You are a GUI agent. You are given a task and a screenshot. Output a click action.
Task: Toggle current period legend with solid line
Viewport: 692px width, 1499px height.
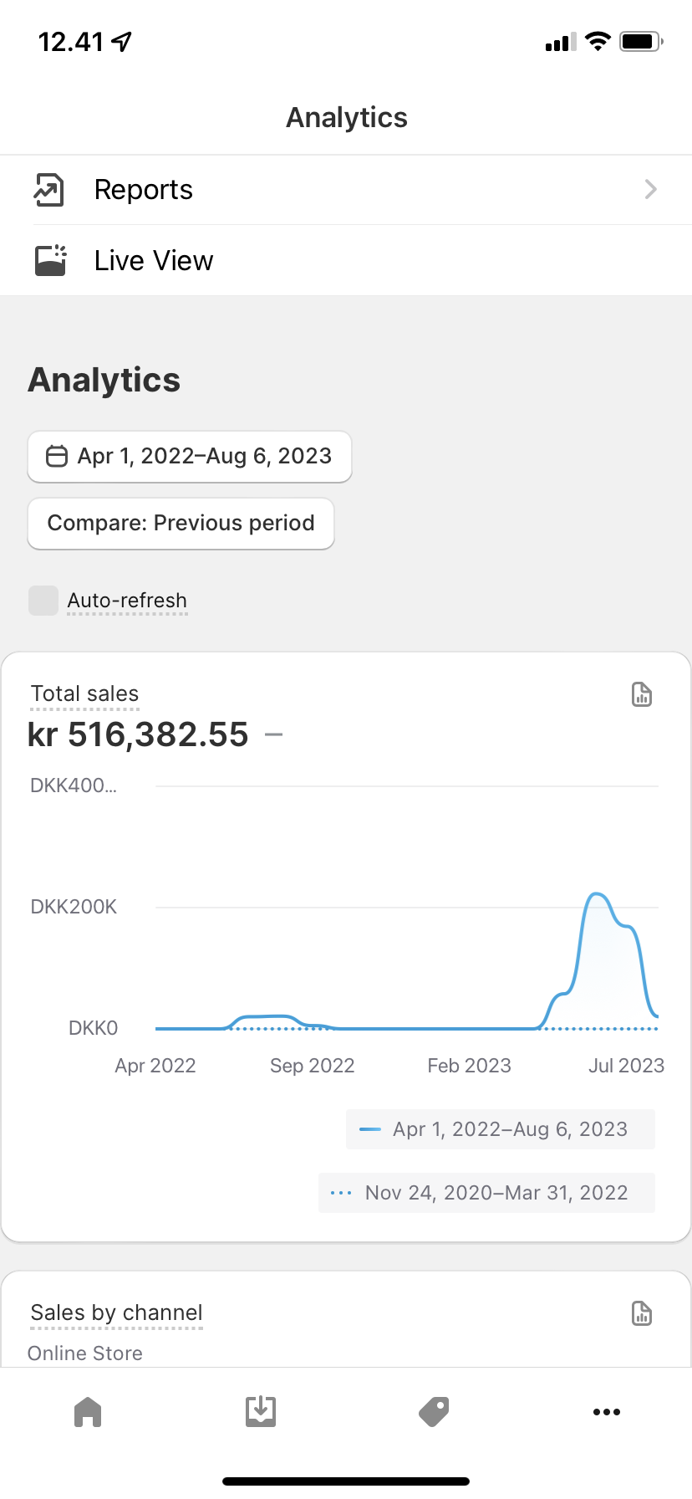tap(500, 1129)
